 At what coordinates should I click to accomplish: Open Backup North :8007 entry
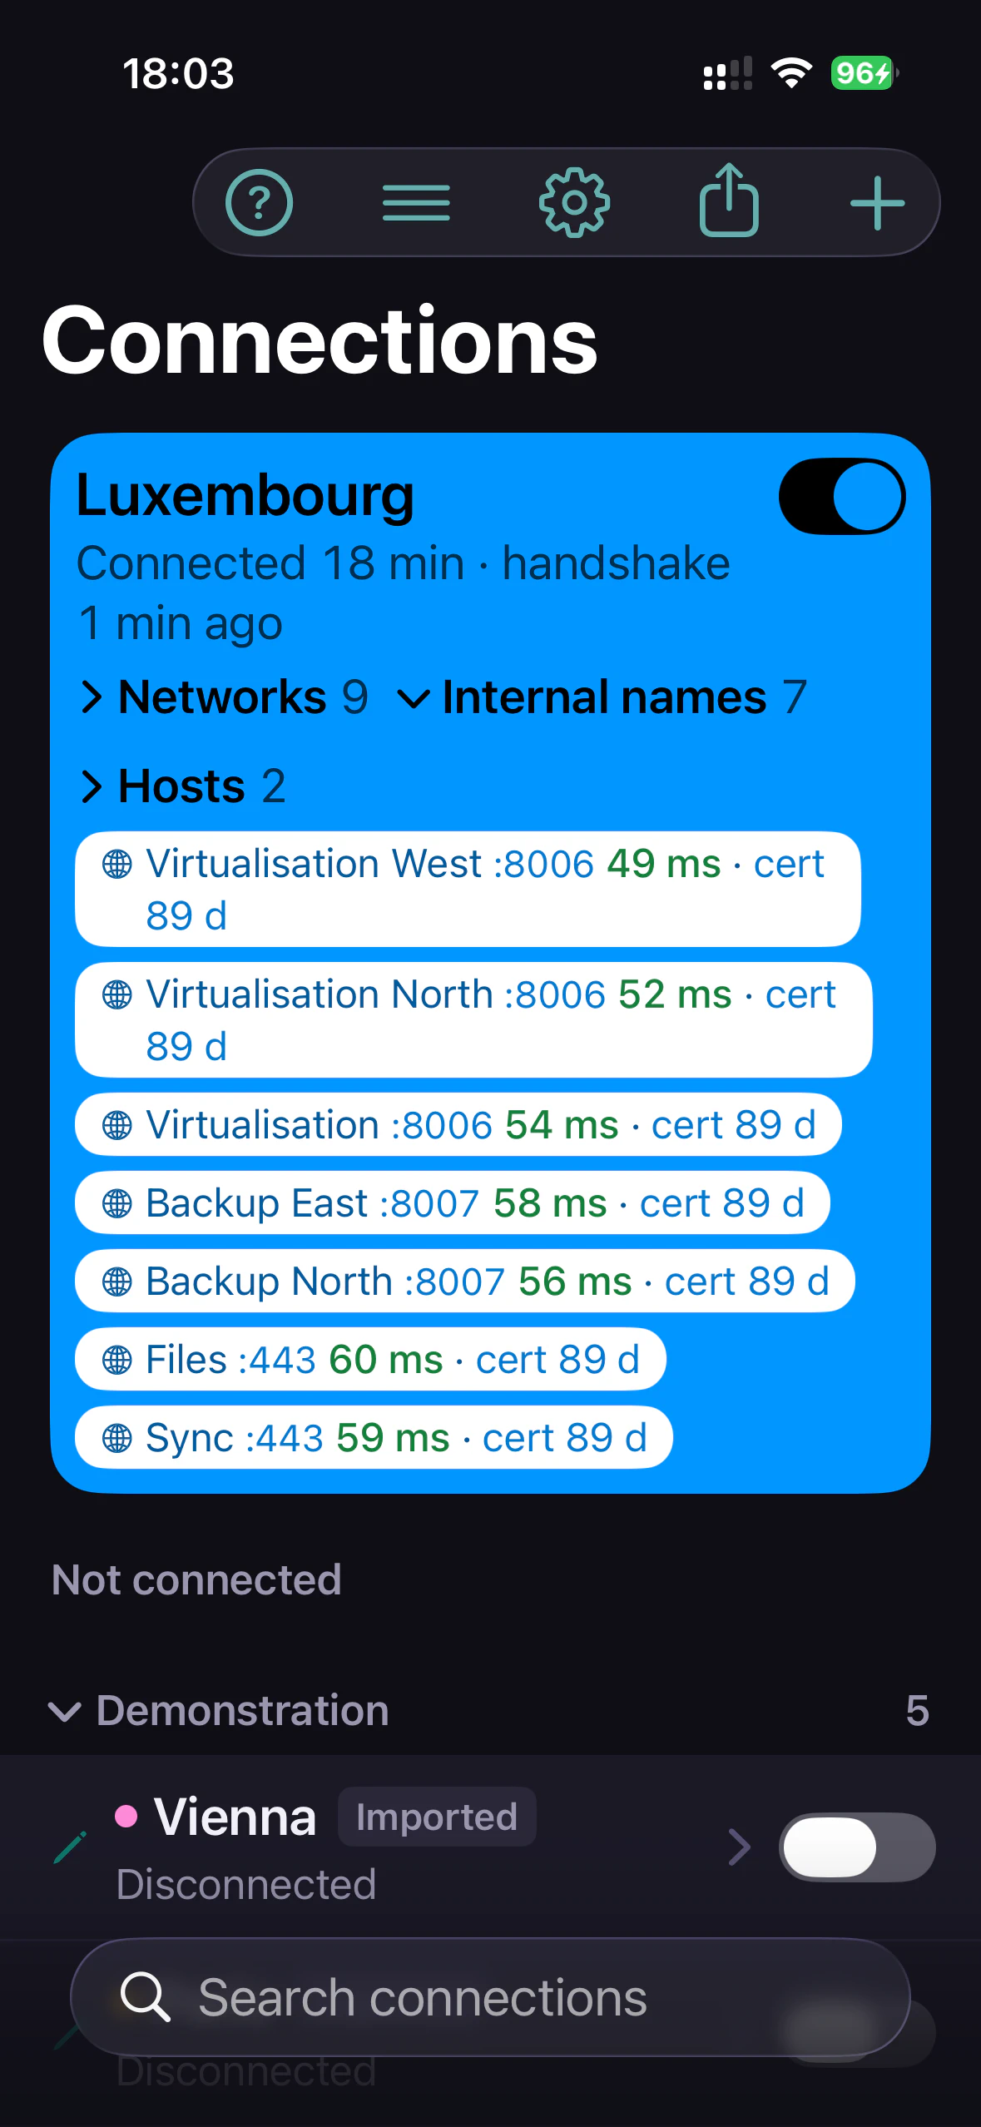465,1282
